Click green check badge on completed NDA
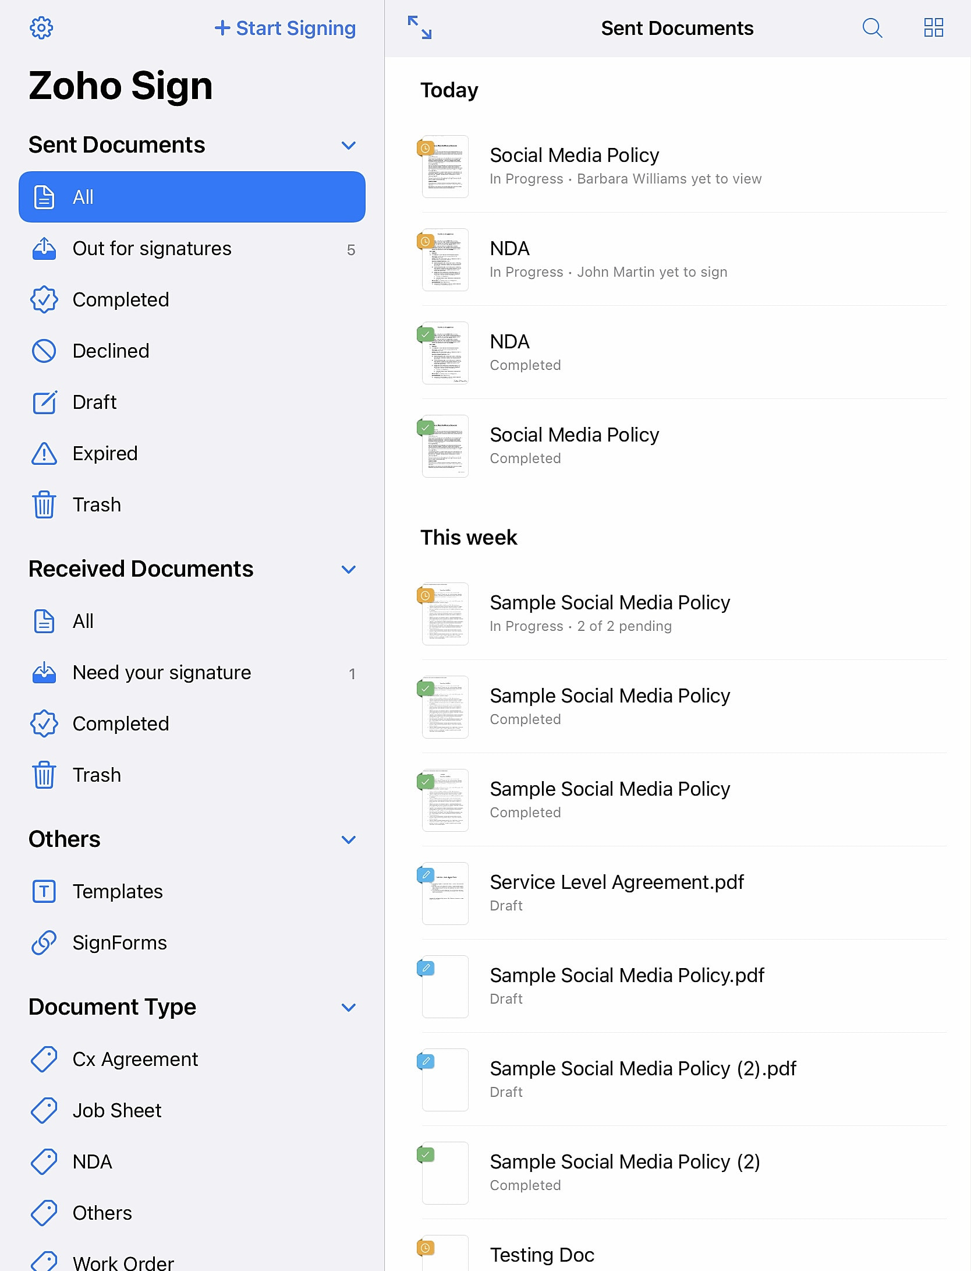Screen dimensions: 971x1271 click(x=426, y=335)
